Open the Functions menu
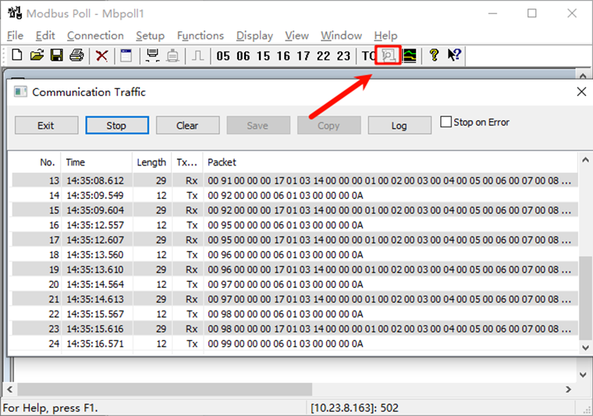 pos(201,36)
